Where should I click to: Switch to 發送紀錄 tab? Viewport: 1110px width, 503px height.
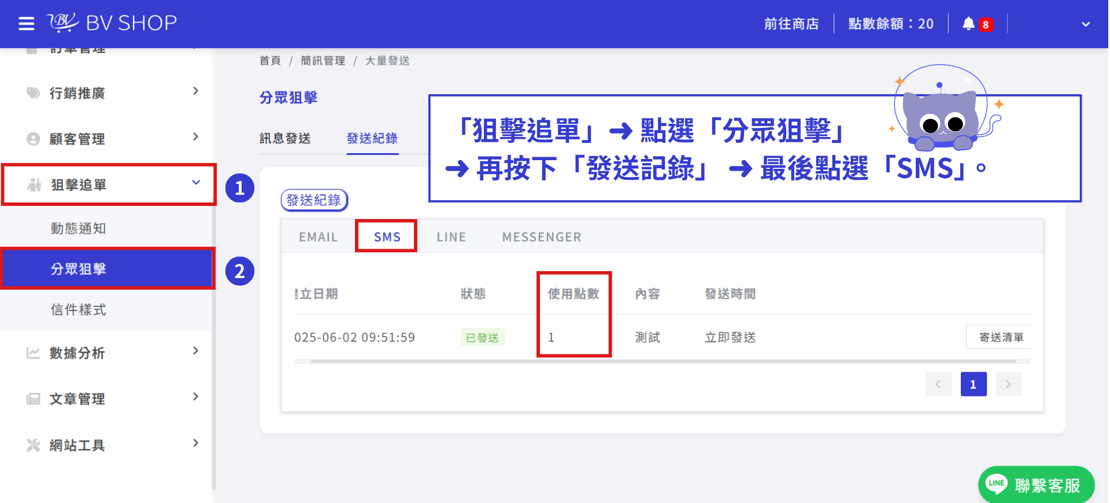(372, 138)
